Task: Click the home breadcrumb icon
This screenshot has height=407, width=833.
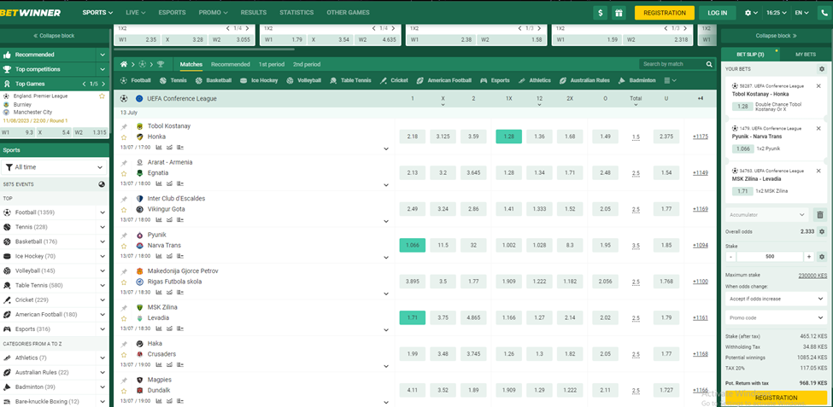Action: [124, 64]
